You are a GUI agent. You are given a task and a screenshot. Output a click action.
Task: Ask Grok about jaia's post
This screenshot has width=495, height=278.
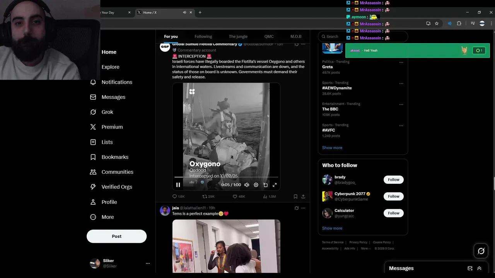pos(297,208)
